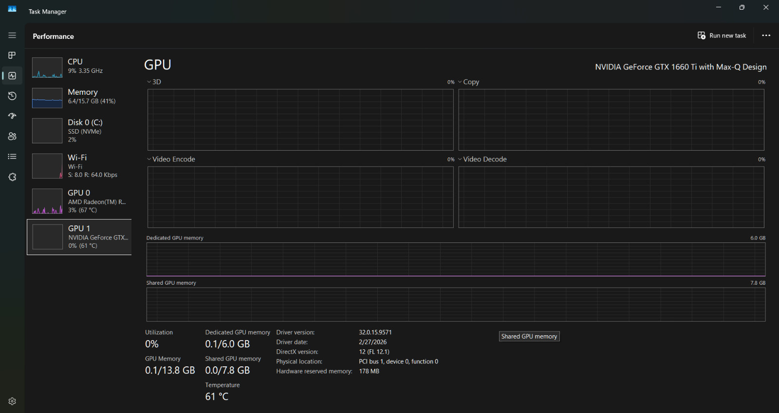779x413 pixels.
Task: Open the Users page icon
Action: 12,137
